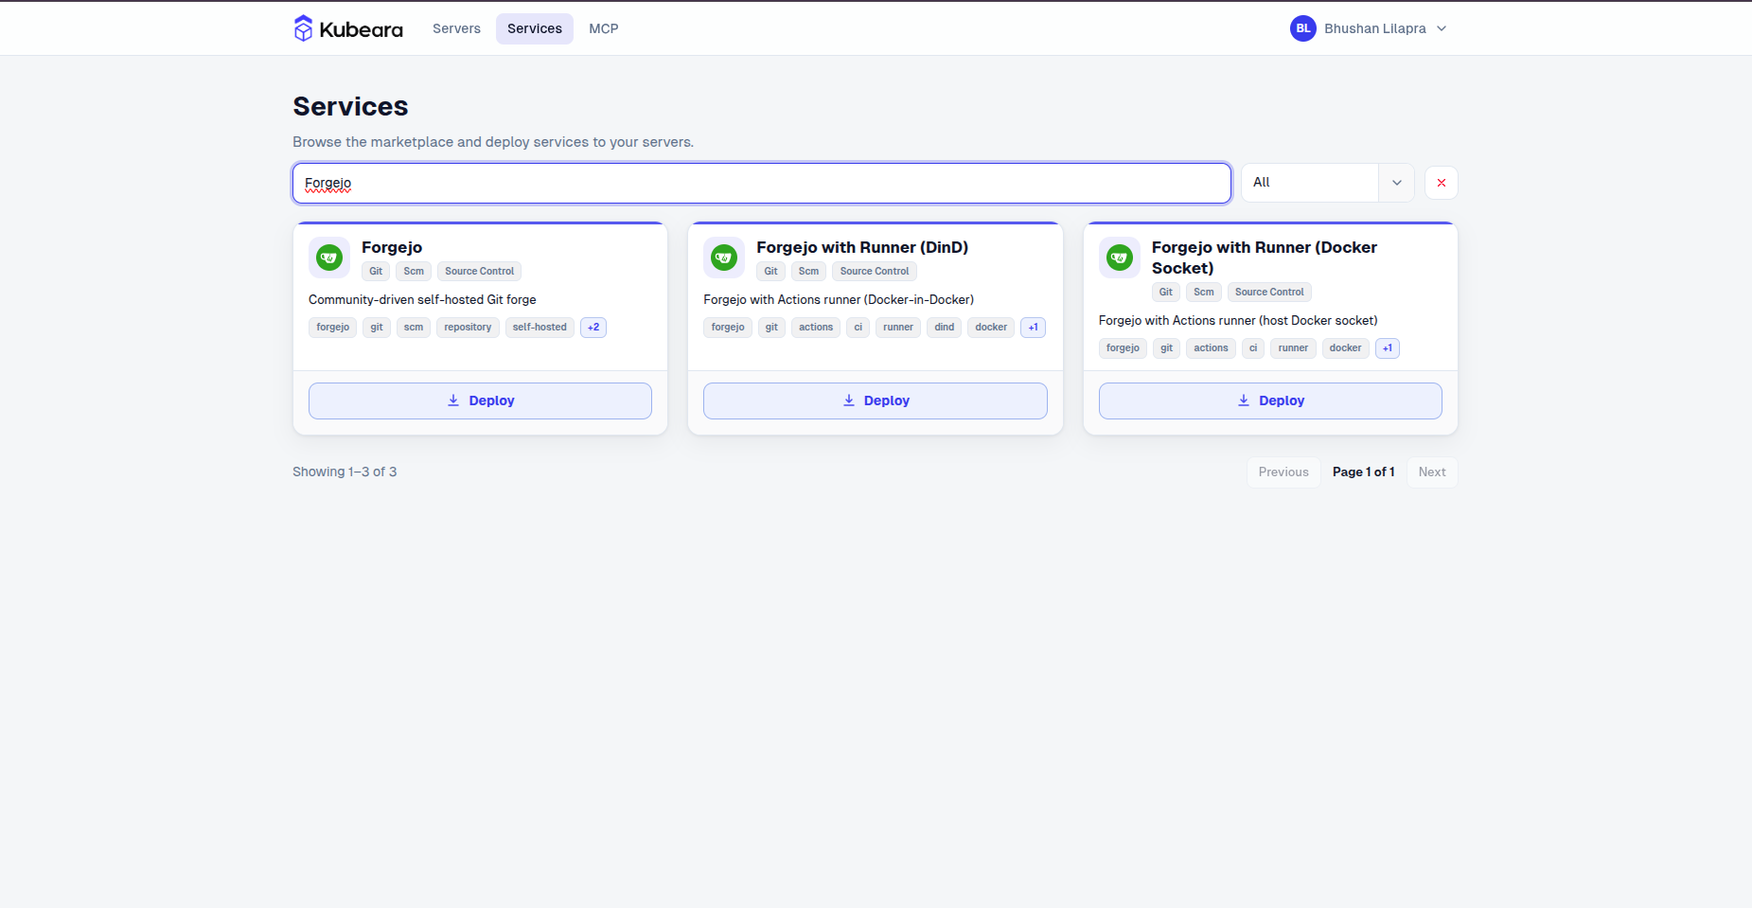
Task: Deploy the Forgejo service
Action: coord(480,401)
